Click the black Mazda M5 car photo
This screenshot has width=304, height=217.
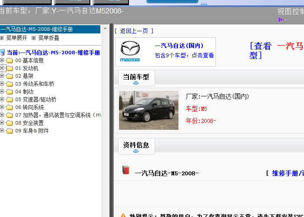pos(149,110)
